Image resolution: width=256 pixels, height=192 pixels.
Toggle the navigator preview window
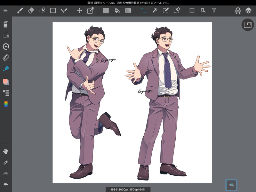click(247, 25)
